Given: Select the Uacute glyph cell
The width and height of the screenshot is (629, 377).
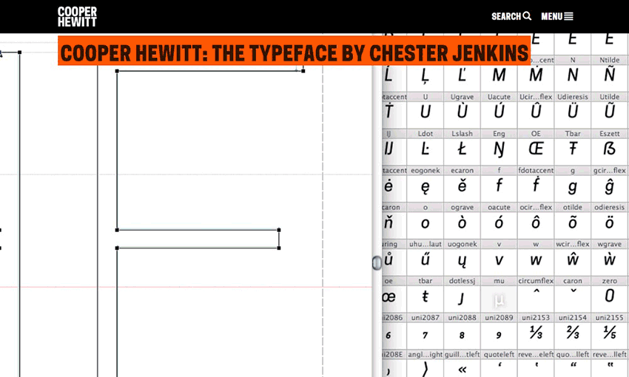Looking at the screenshot, I should click(x=499, y=112).
